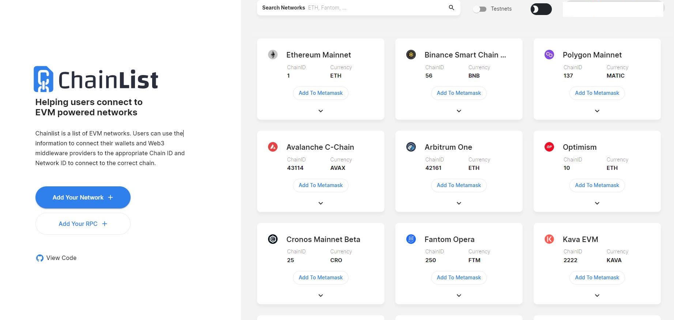Screen dimensions: 674x320
Task: Click the Testnets label
Action: pyautogui.click(x=501, y=9)
